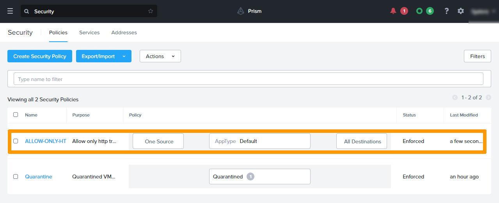Click Enforced status of Quarantine row
This screenshot has width=499, height=203.
[413, 177]
